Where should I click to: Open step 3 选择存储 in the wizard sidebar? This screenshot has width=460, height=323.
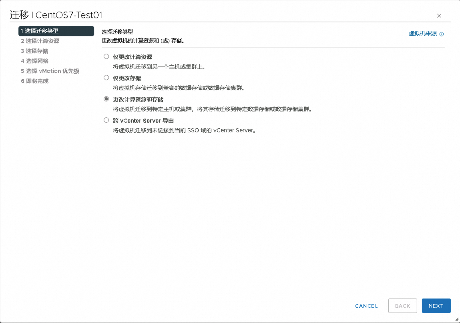pyautogui.click(x=34, y=51)
